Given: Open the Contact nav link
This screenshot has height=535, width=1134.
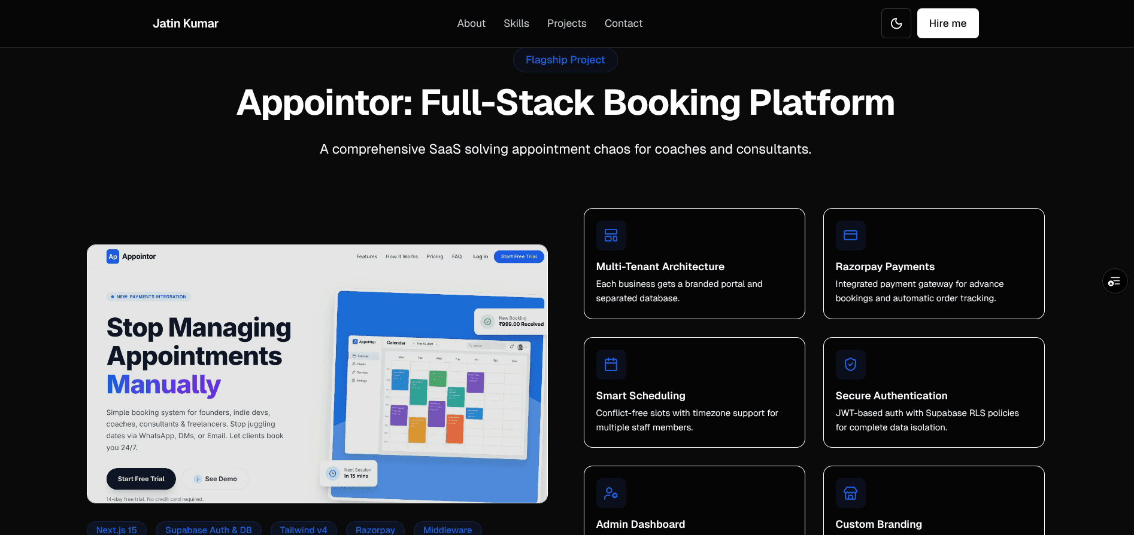Looking at the screenshot, I should [623, 23].
